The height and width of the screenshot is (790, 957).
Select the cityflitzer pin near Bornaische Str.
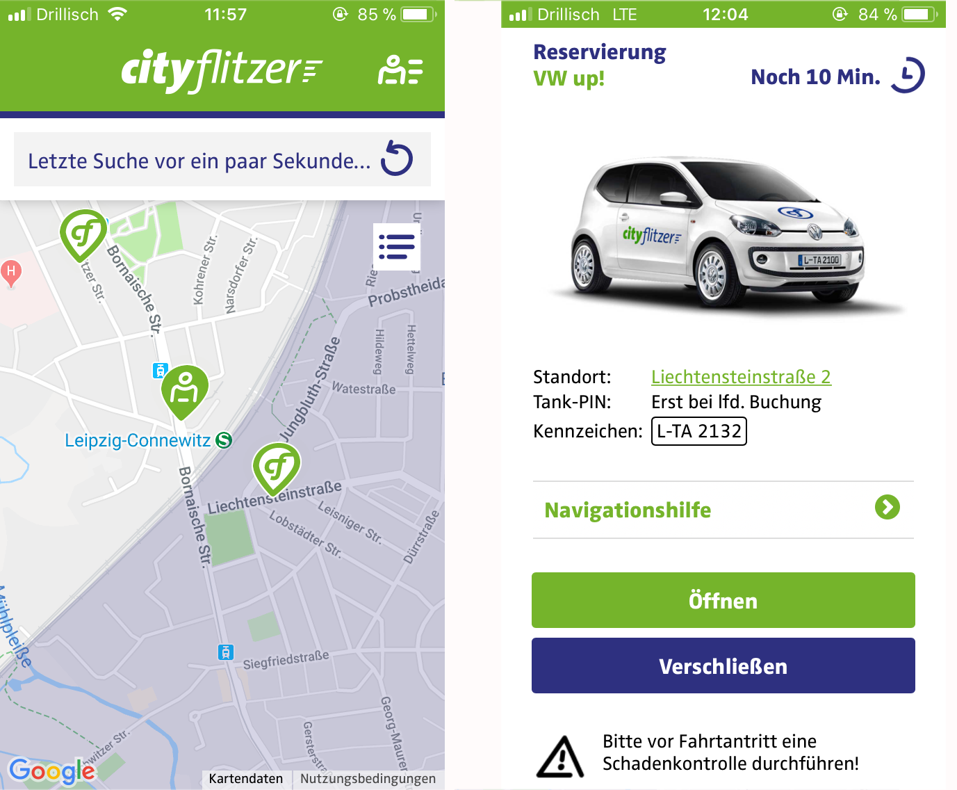pyautogui.click(x=84, y=235)
